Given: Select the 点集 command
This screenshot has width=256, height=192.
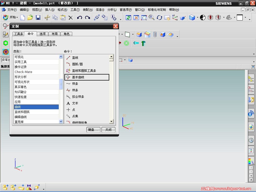Looking at the screenshot, I should click(x=87, y=116).
